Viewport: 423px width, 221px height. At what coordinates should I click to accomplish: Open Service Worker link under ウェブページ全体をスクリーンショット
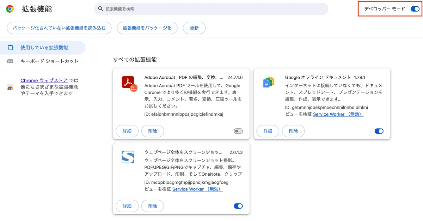coord(197,189)
